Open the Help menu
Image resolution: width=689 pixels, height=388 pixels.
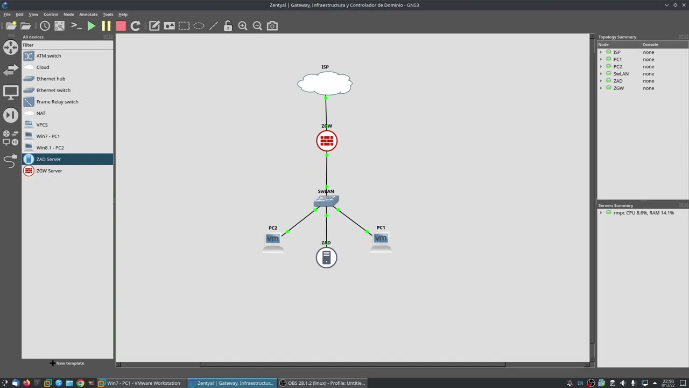pos(123,15)
